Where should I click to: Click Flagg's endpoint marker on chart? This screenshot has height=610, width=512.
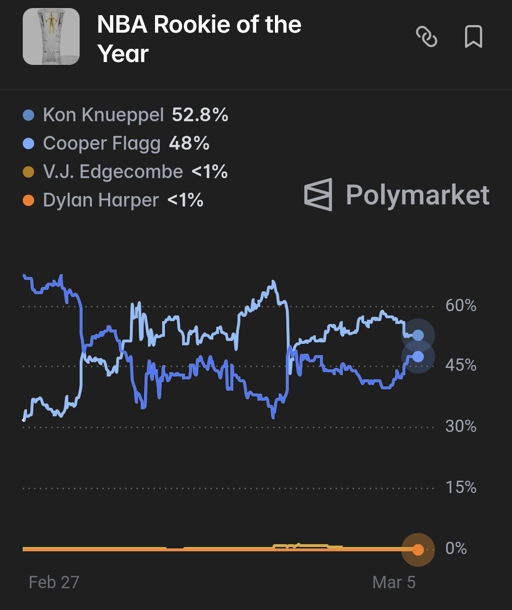click(418, 357)
